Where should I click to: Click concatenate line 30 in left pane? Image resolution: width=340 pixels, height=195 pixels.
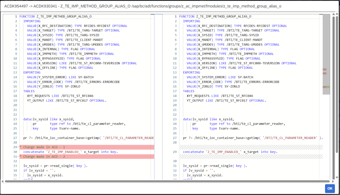pyautogui.click(x=70, y=152)
